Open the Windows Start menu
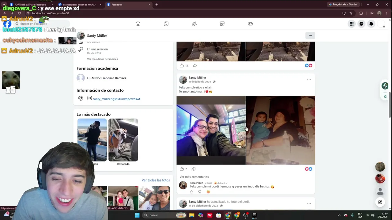 point(137,215)
